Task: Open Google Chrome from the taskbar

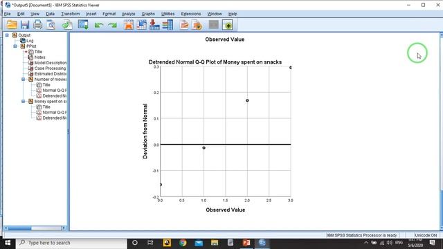Action: [183, 243]
